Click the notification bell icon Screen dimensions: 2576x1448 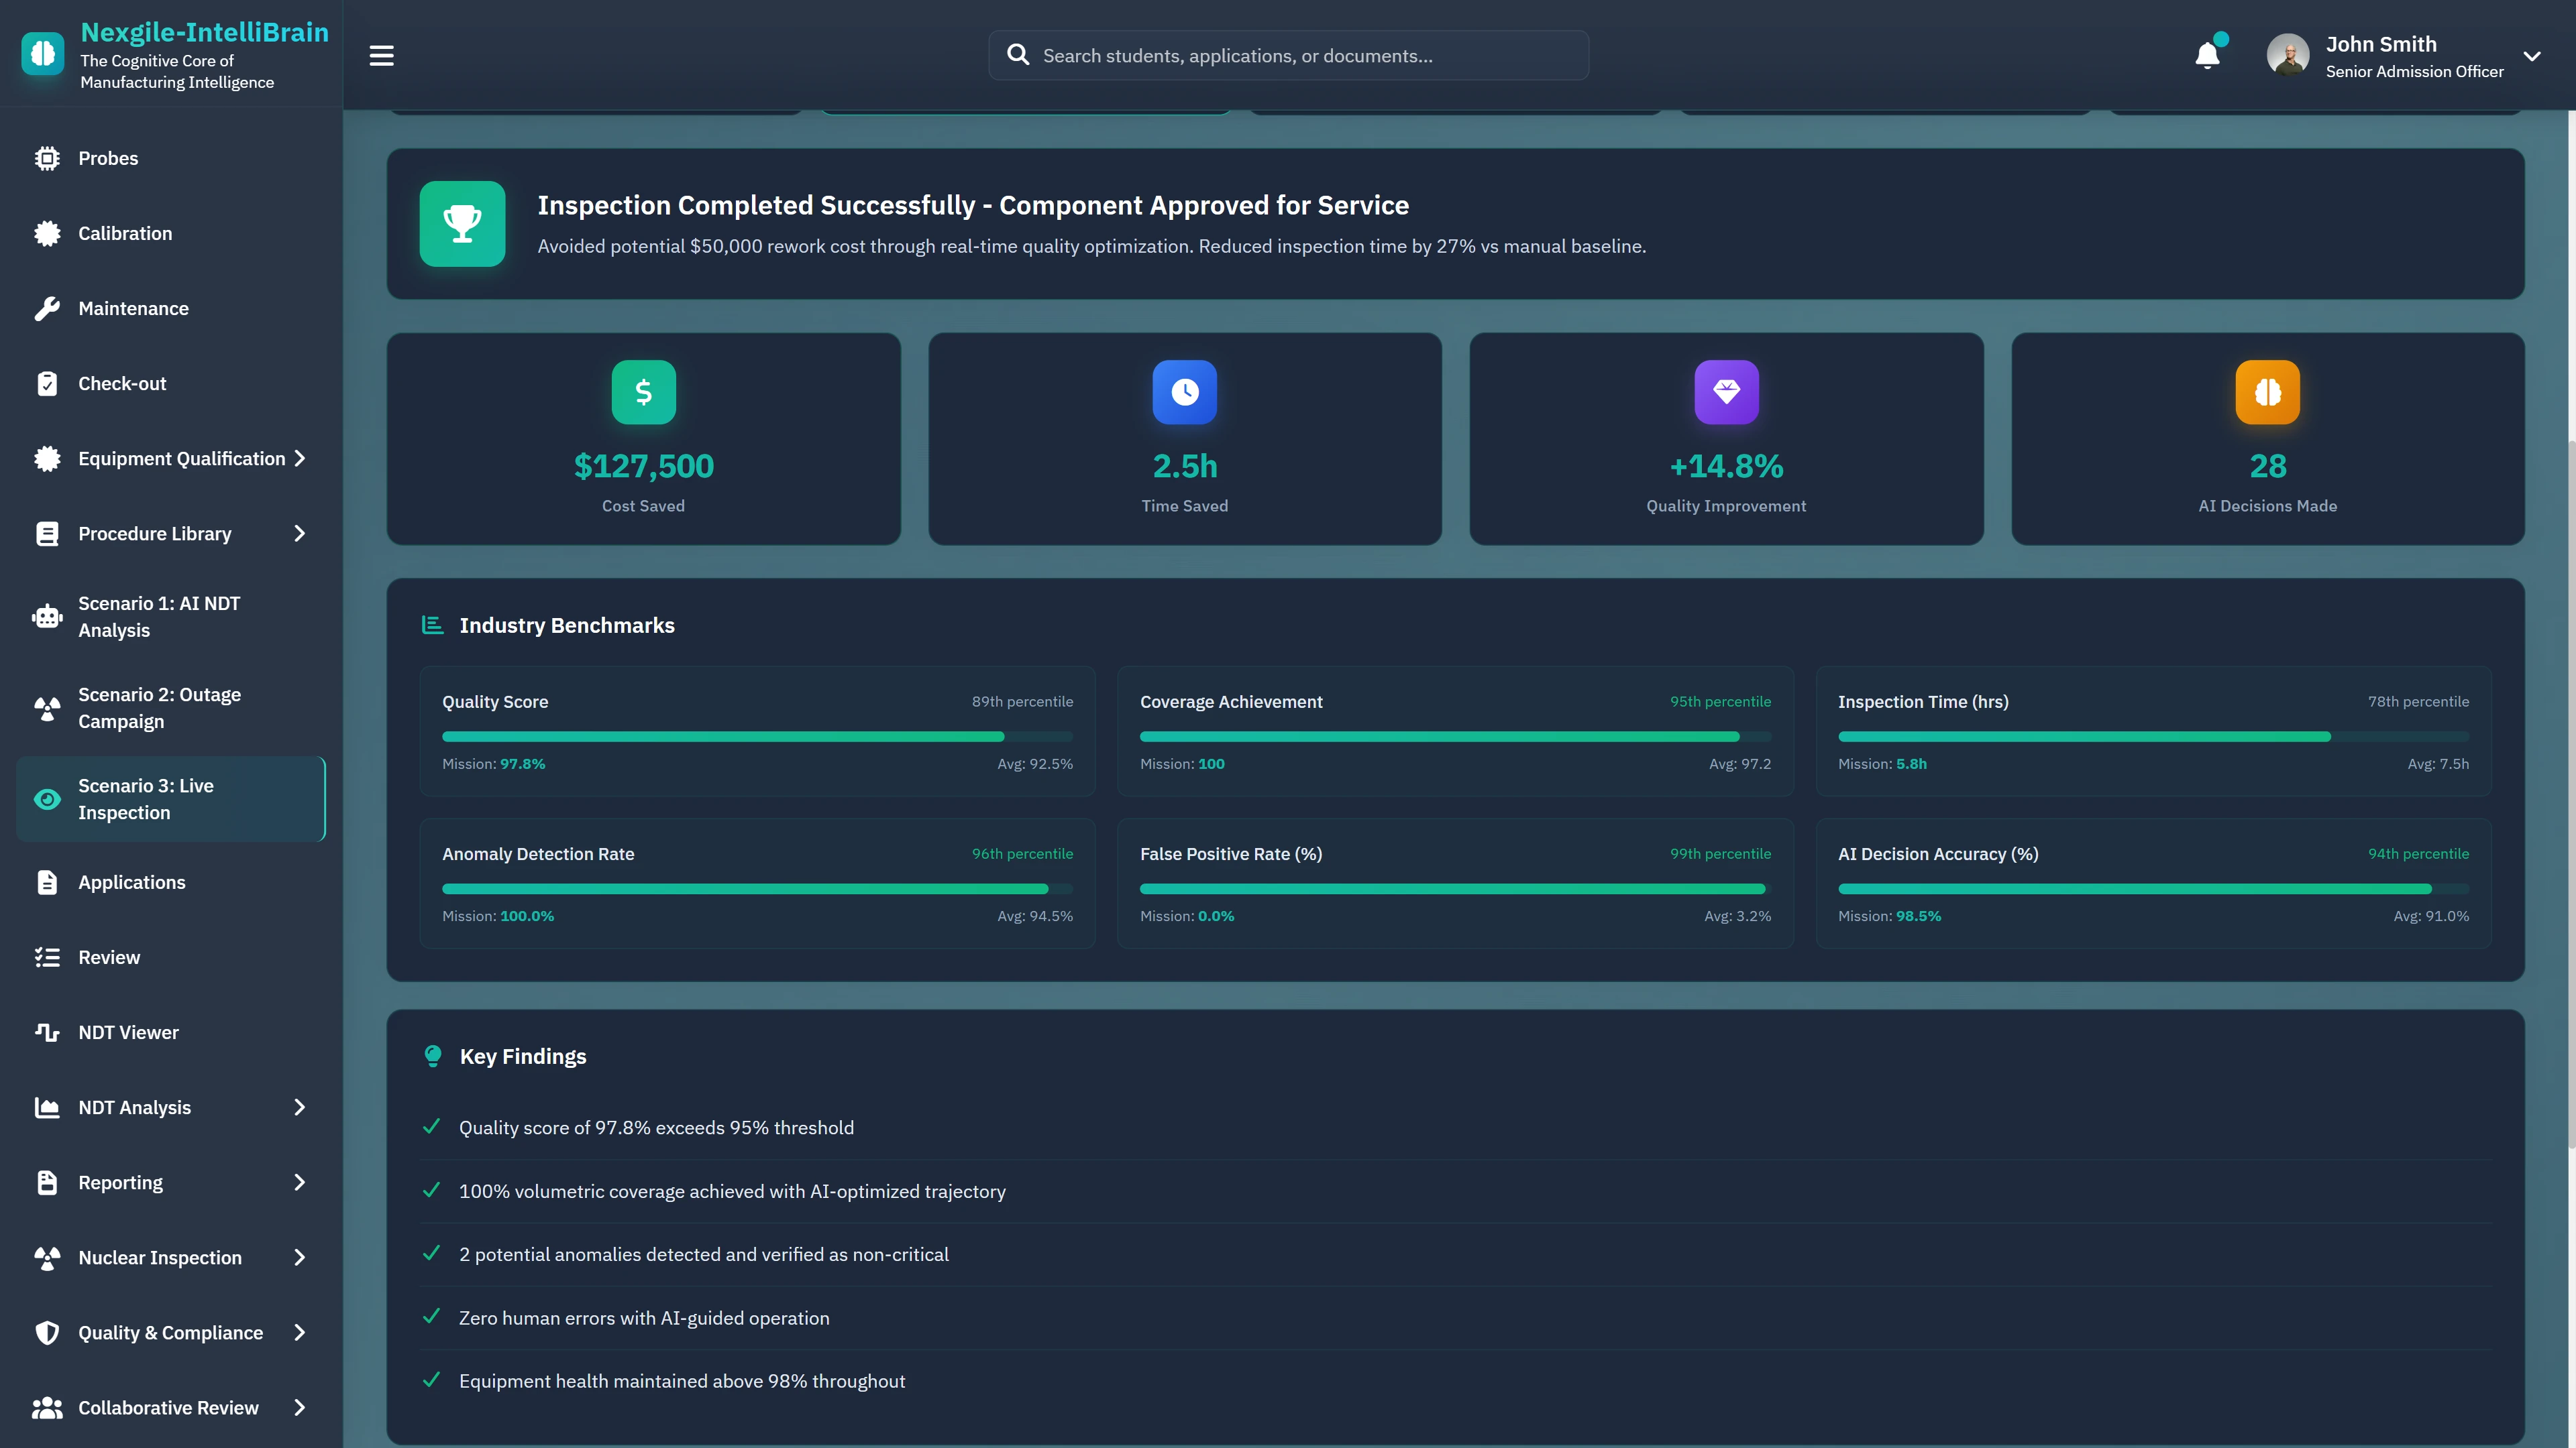click(2207, 55)
